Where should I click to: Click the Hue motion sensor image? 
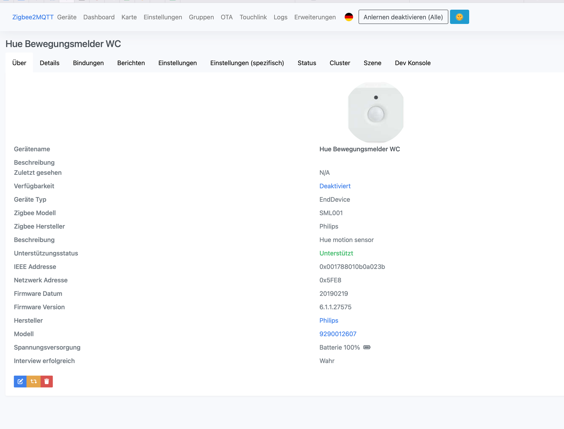point(375,113)
